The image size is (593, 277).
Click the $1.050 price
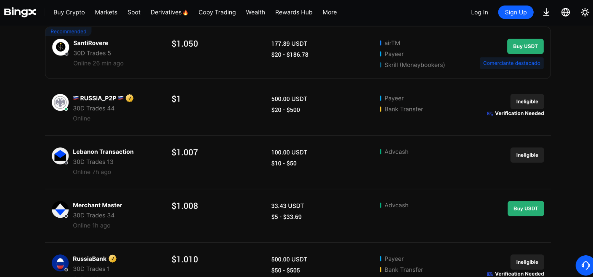pos(185,44)
